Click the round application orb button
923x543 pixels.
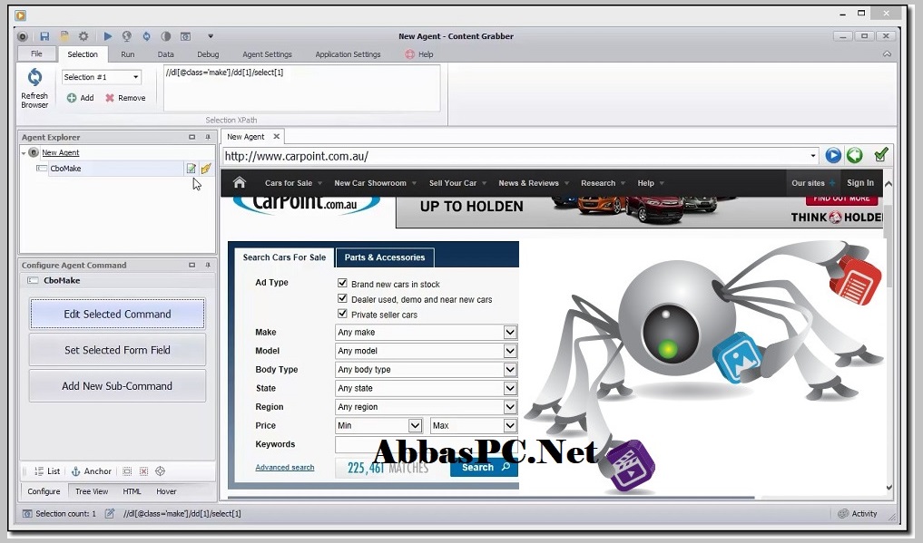[x=23, y=36]
